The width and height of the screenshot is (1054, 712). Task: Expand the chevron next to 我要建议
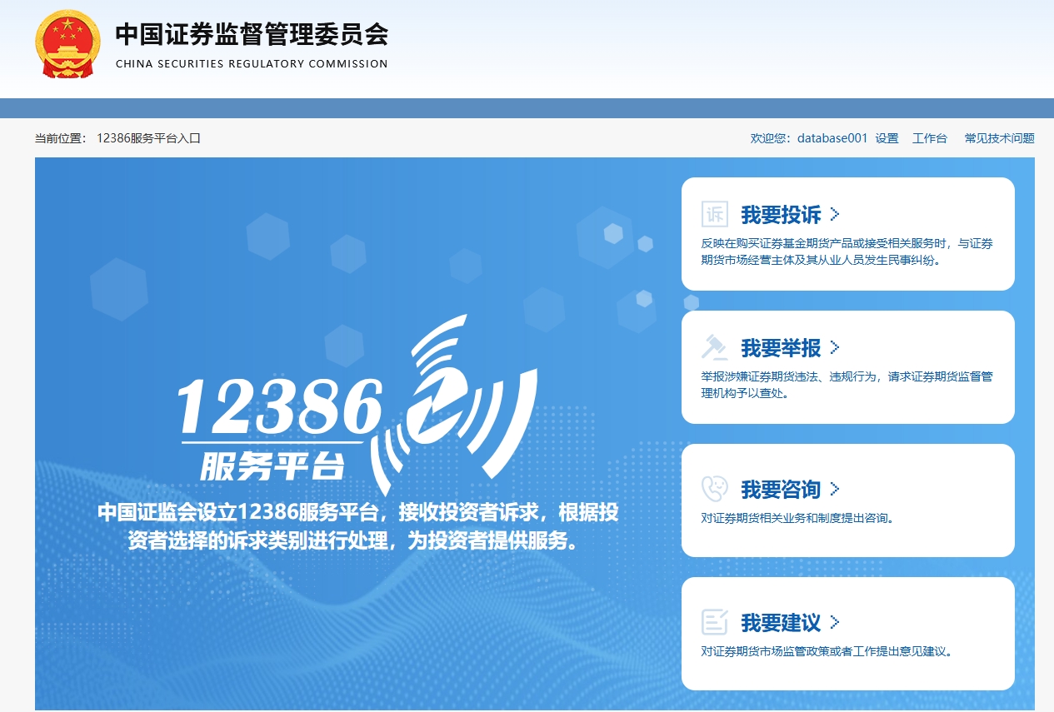(835, 623)
